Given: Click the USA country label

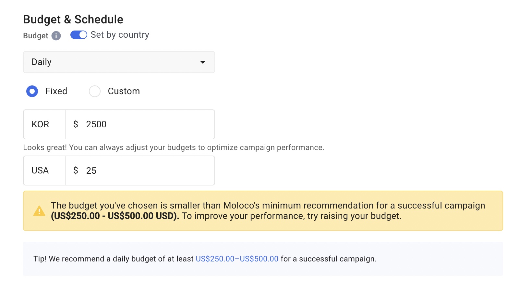Looking at the screenshot, I should point(40,171).
